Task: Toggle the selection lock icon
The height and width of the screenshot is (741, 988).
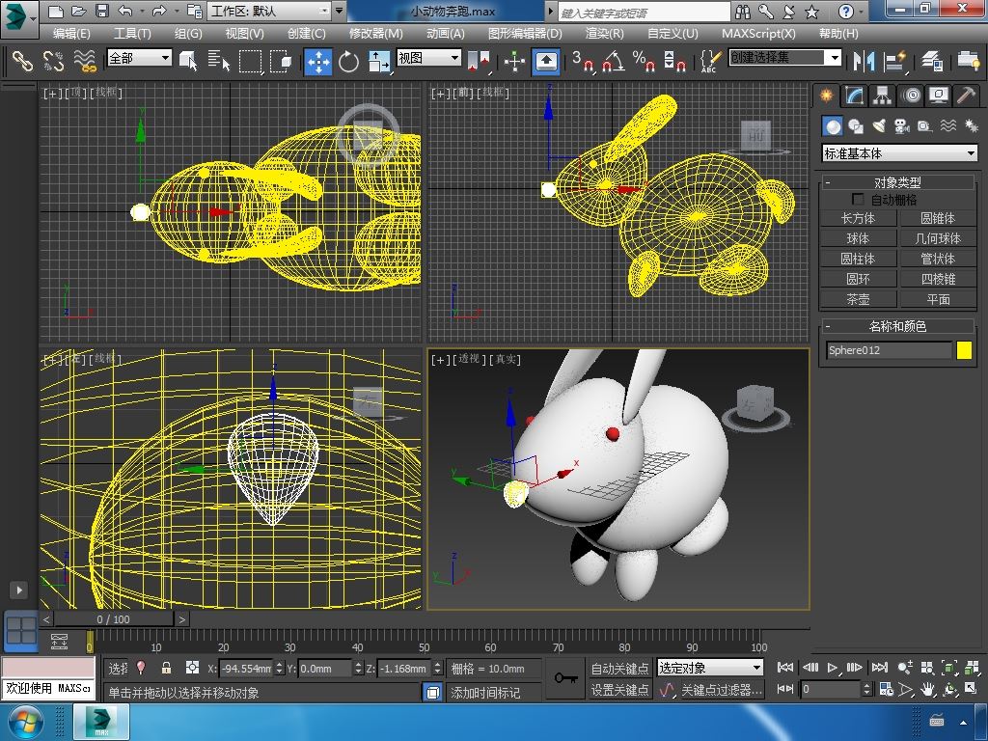Action: [166, 668]
